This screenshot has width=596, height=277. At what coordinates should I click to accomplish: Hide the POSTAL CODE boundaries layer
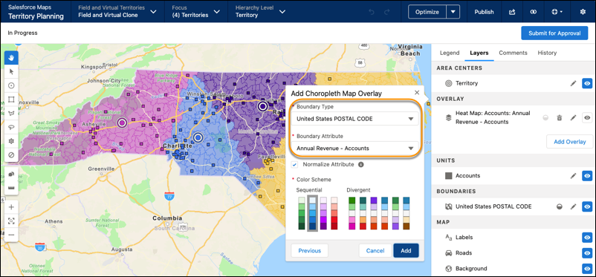click(x=588, y=206)
